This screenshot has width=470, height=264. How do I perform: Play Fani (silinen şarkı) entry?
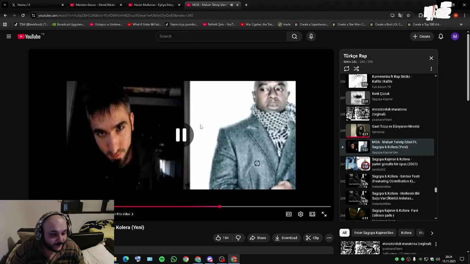point(387,214)
